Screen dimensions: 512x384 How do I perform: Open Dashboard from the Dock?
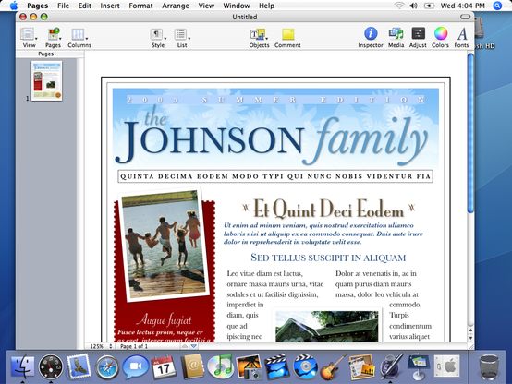(x=51, y=367)
